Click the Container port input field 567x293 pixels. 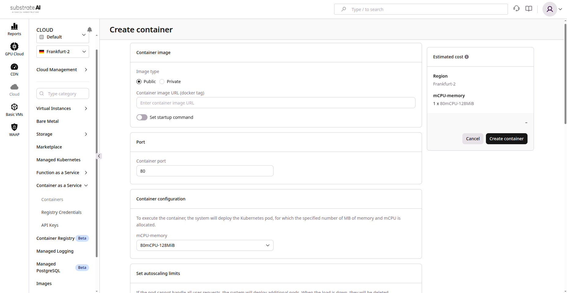pyautogui.click(x=204, y=171)
